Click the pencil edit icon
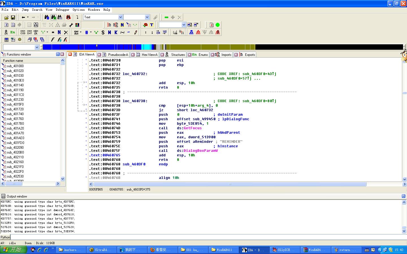Viewport: 407px width, 254px height. 136,32
